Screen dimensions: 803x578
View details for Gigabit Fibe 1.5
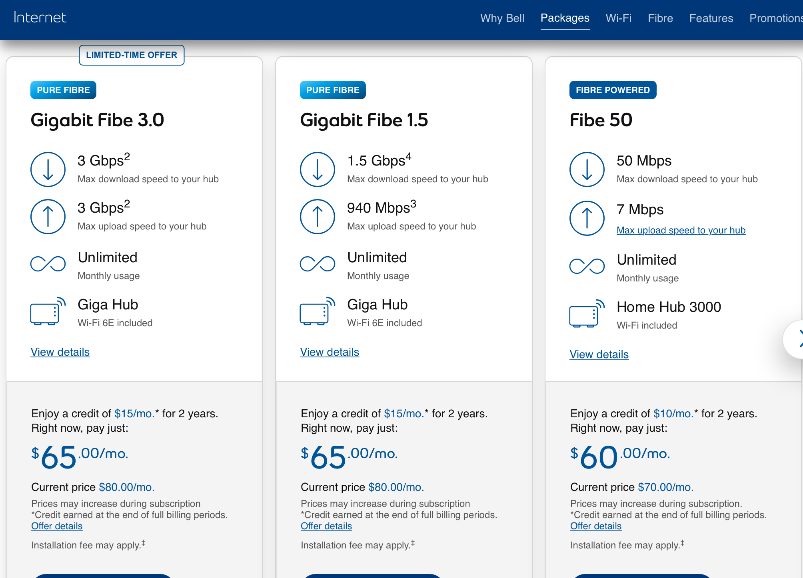tap(330, 352)
